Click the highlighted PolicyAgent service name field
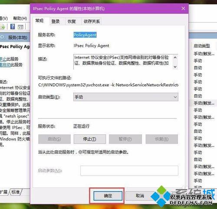 tap(85, 35)
